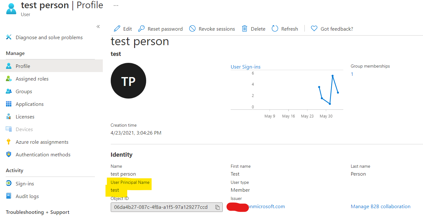Select the Refresh label in the toolbar
The height and width of the screenshot is (217, 423).
click(289, 29)
